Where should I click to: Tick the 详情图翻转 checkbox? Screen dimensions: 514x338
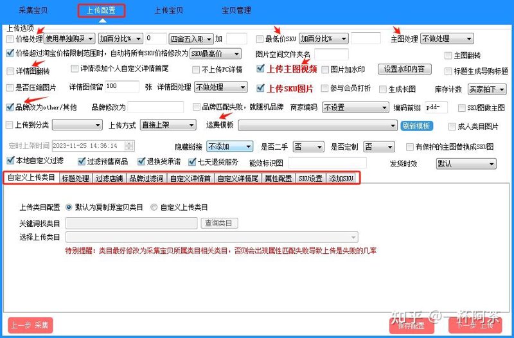coord(10,71)
